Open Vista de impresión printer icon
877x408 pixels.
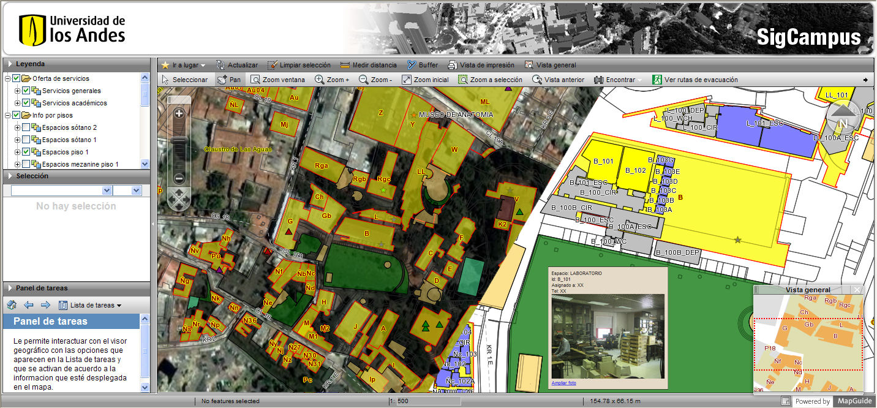[x=453, y=65]
